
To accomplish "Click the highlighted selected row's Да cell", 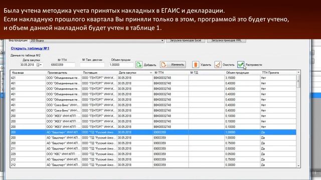I will (278, 132).
